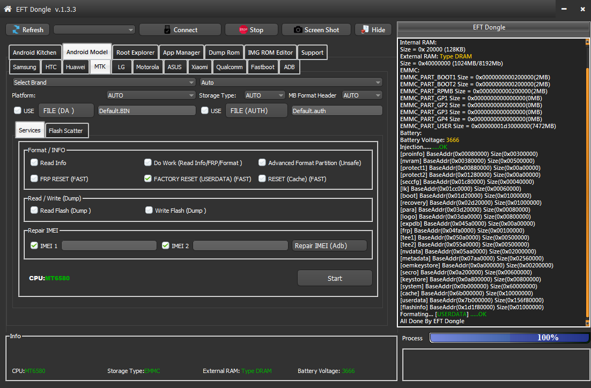The image size is (591, 388).
Task: Click the Start button
Action: click(x=335, y=278)
